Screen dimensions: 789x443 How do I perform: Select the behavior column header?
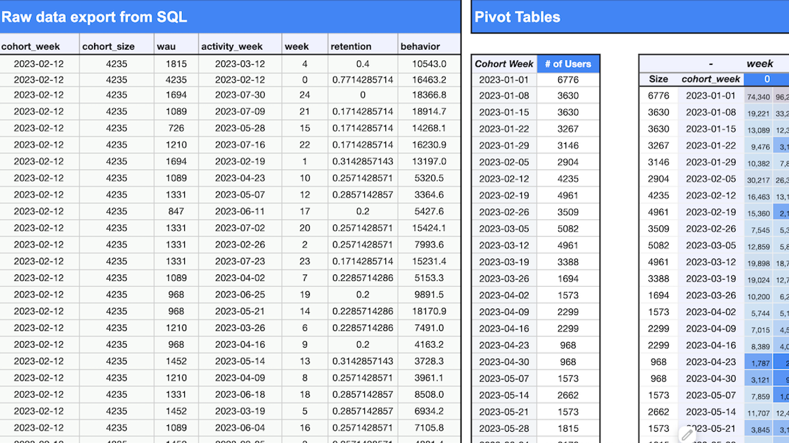click(418, 47)
